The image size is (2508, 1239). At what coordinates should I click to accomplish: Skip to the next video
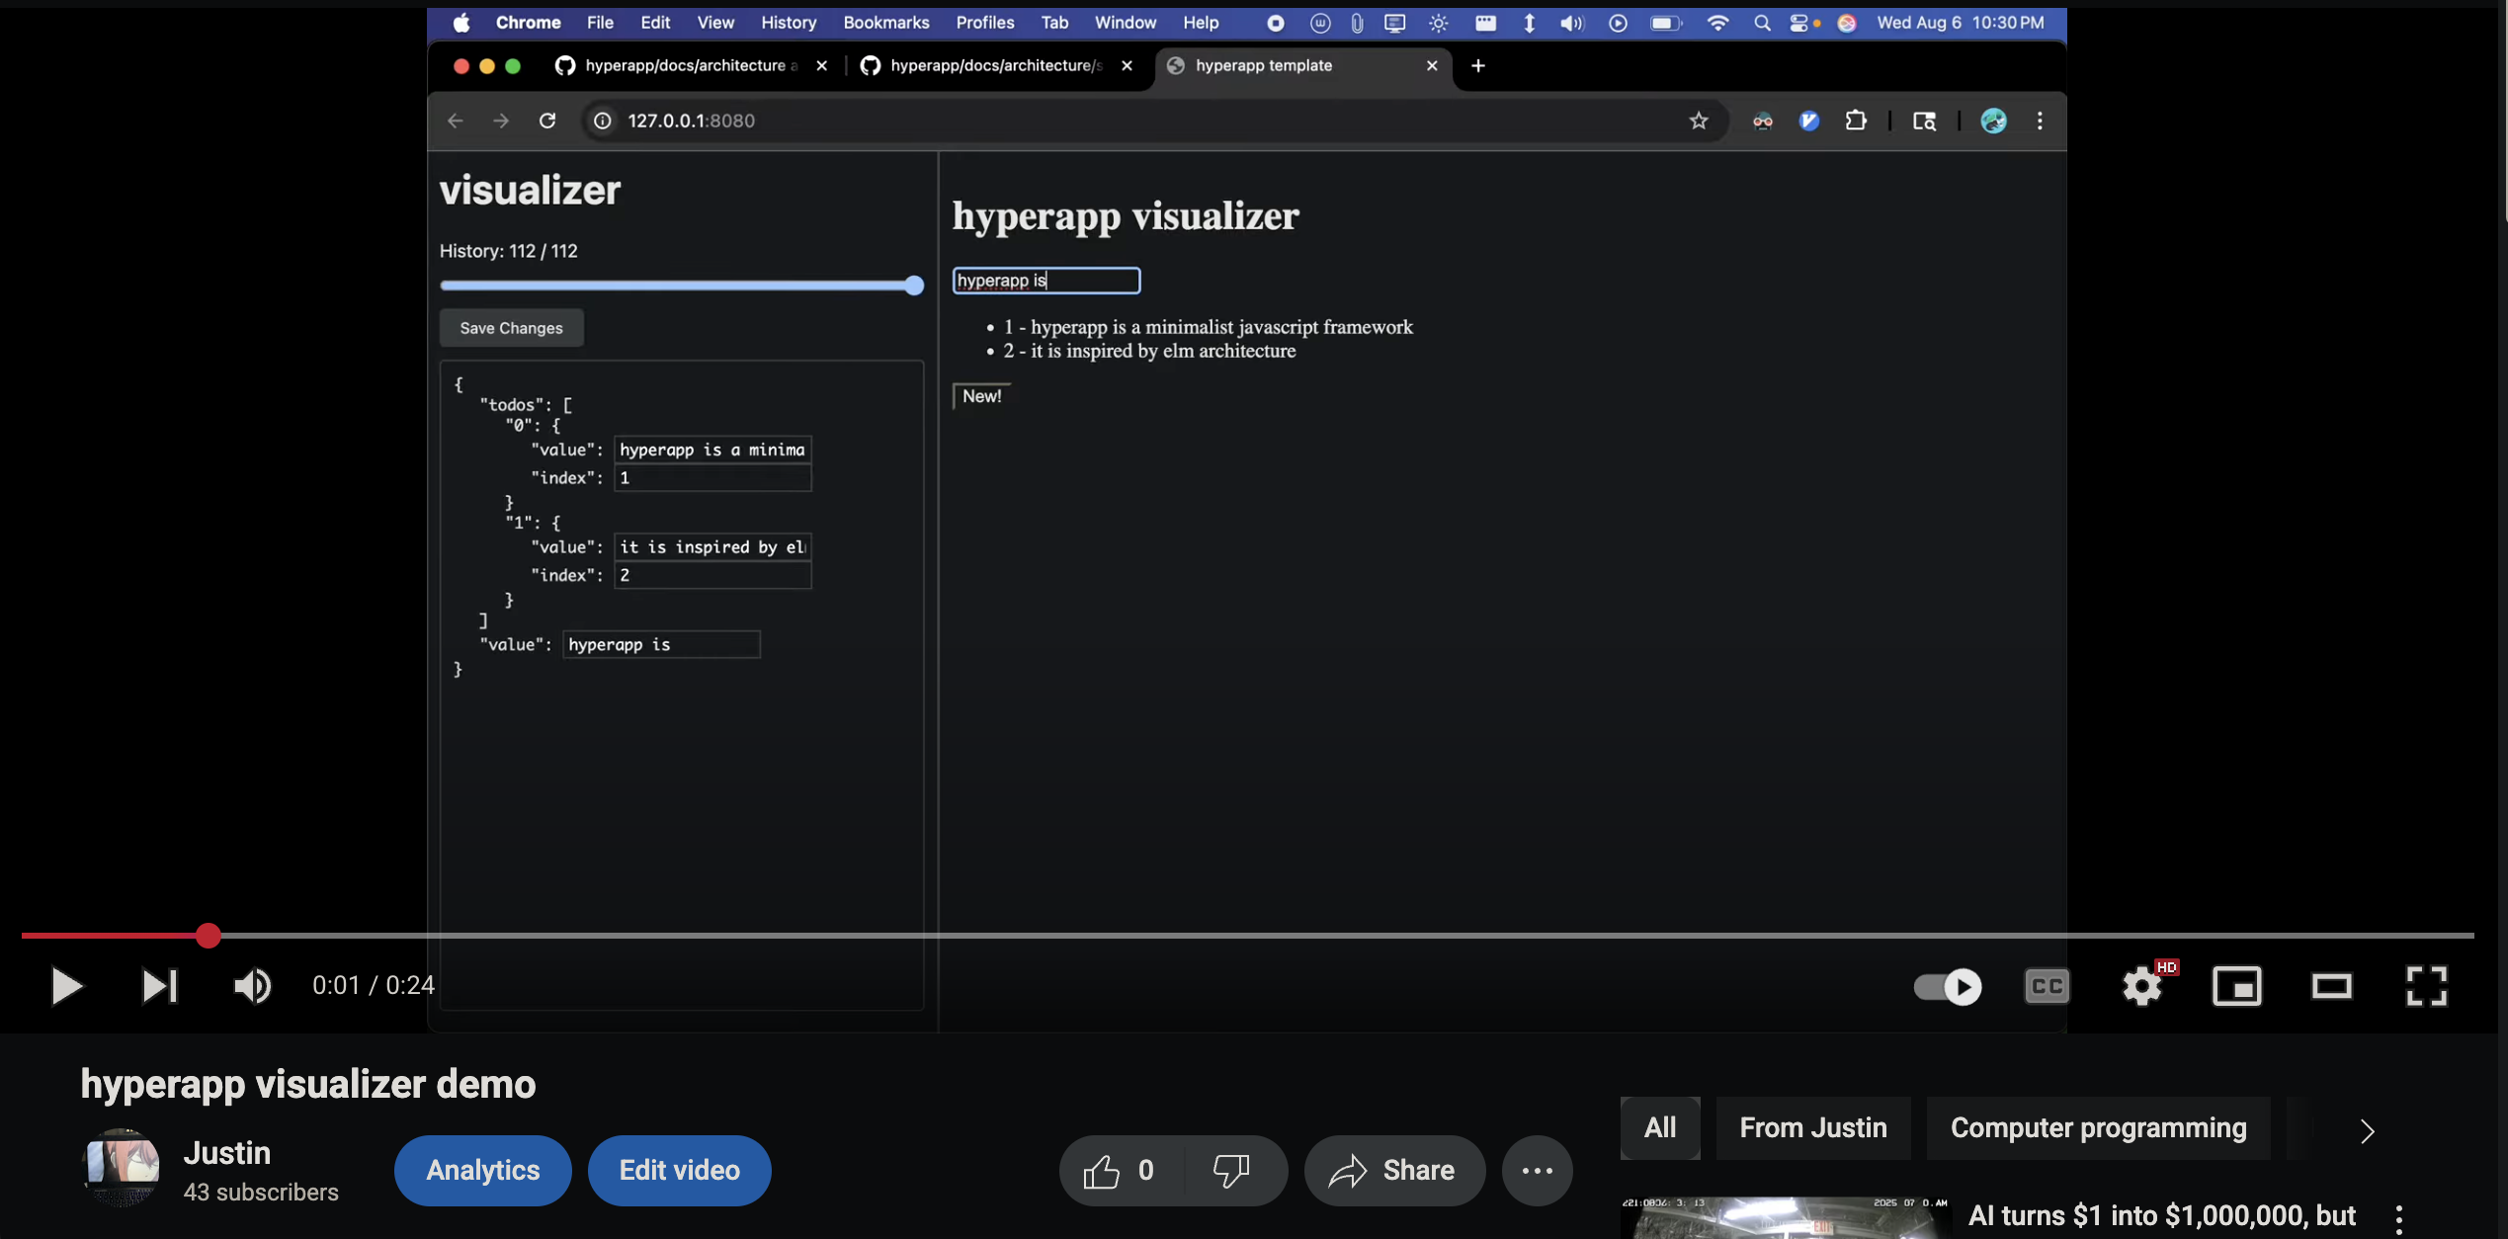[x=159, y=985]
